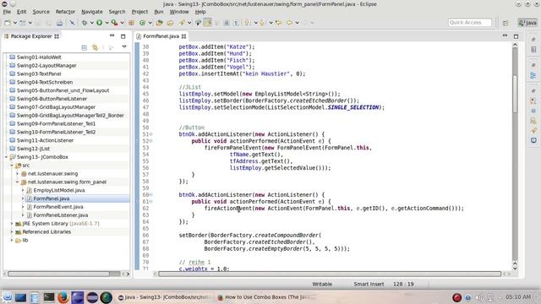This screenshot has height=304, width=541.
Task: Click Next Annotation toolbar icon
Action: (x=247, y=23)
